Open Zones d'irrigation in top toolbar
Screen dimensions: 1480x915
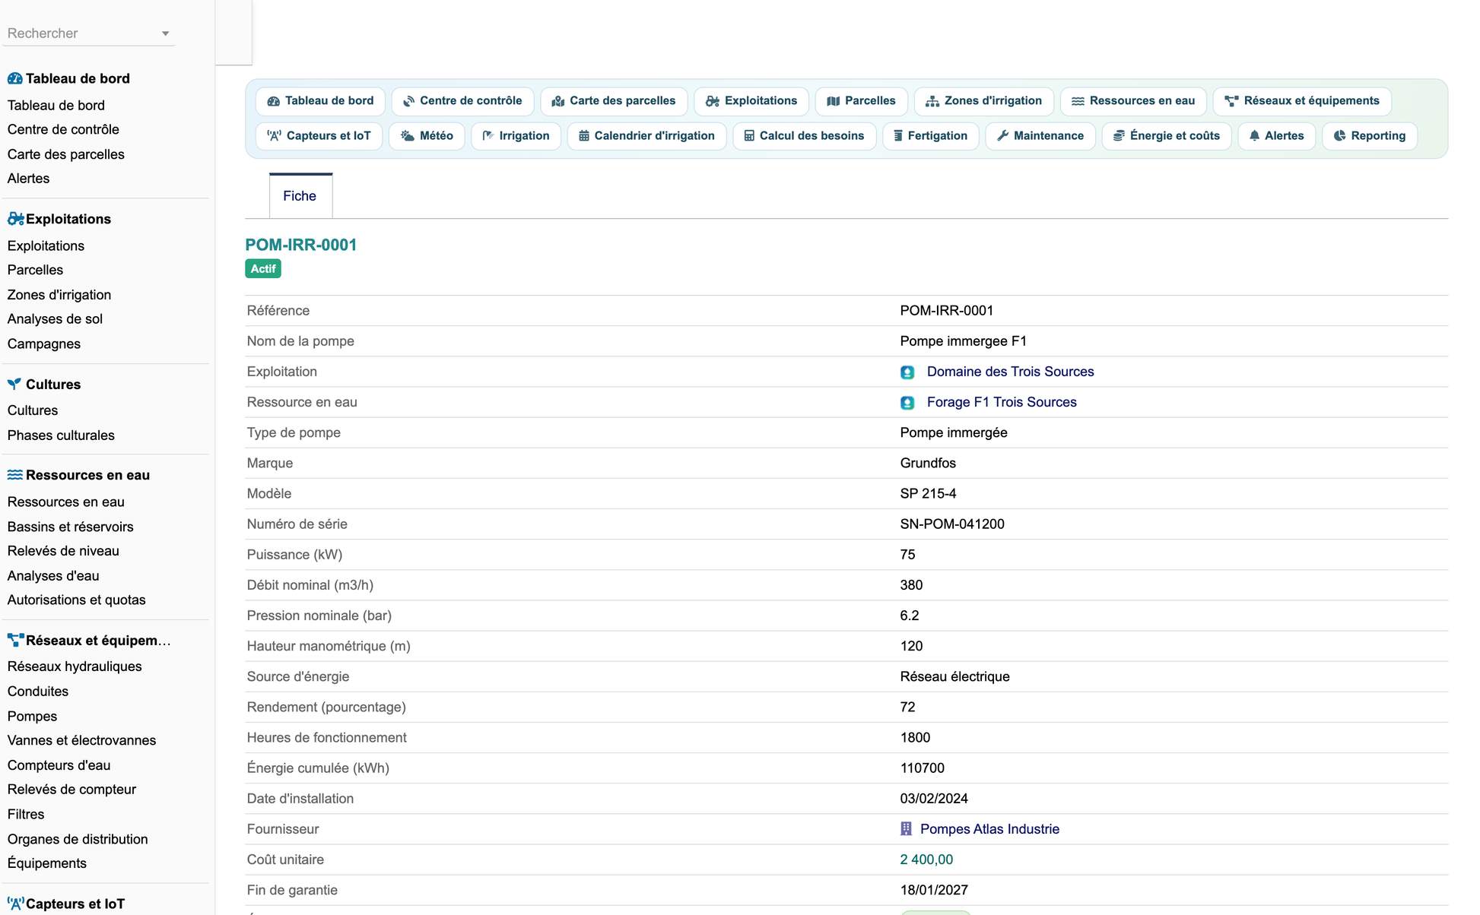(x=983, y=101)
